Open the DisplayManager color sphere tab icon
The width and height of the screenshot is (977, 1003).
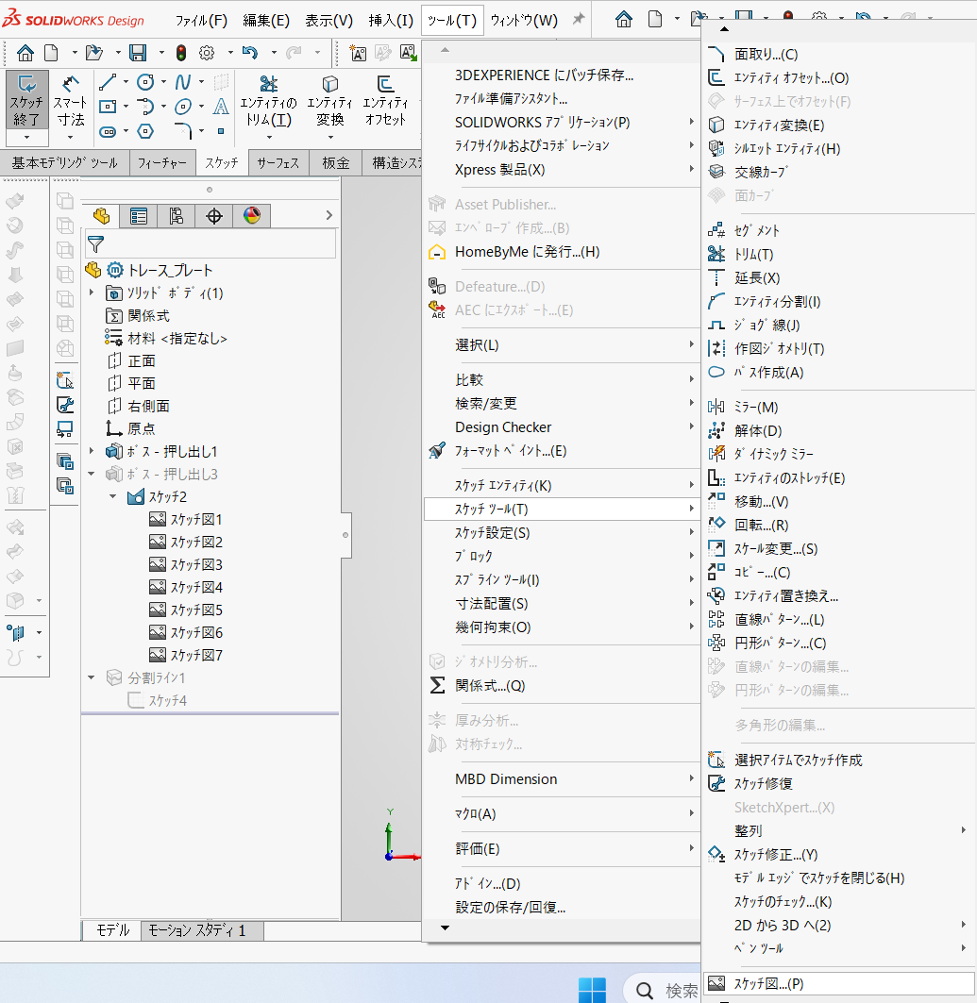(x=251, y=216)
